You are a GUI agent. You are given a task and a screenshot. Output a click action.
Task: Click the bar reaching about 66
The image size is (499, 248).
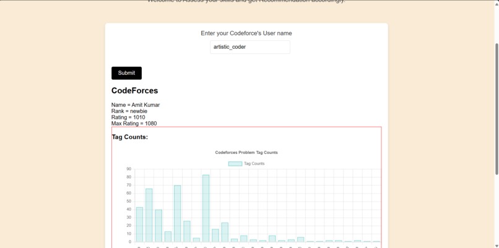[149, 215]
